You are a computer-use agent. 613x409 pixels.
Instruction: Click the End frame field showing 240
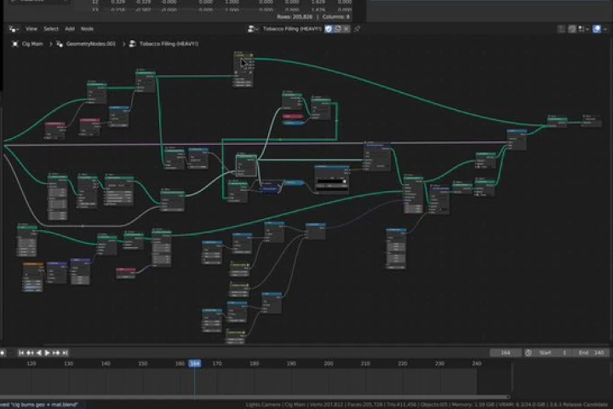point(591,353)
